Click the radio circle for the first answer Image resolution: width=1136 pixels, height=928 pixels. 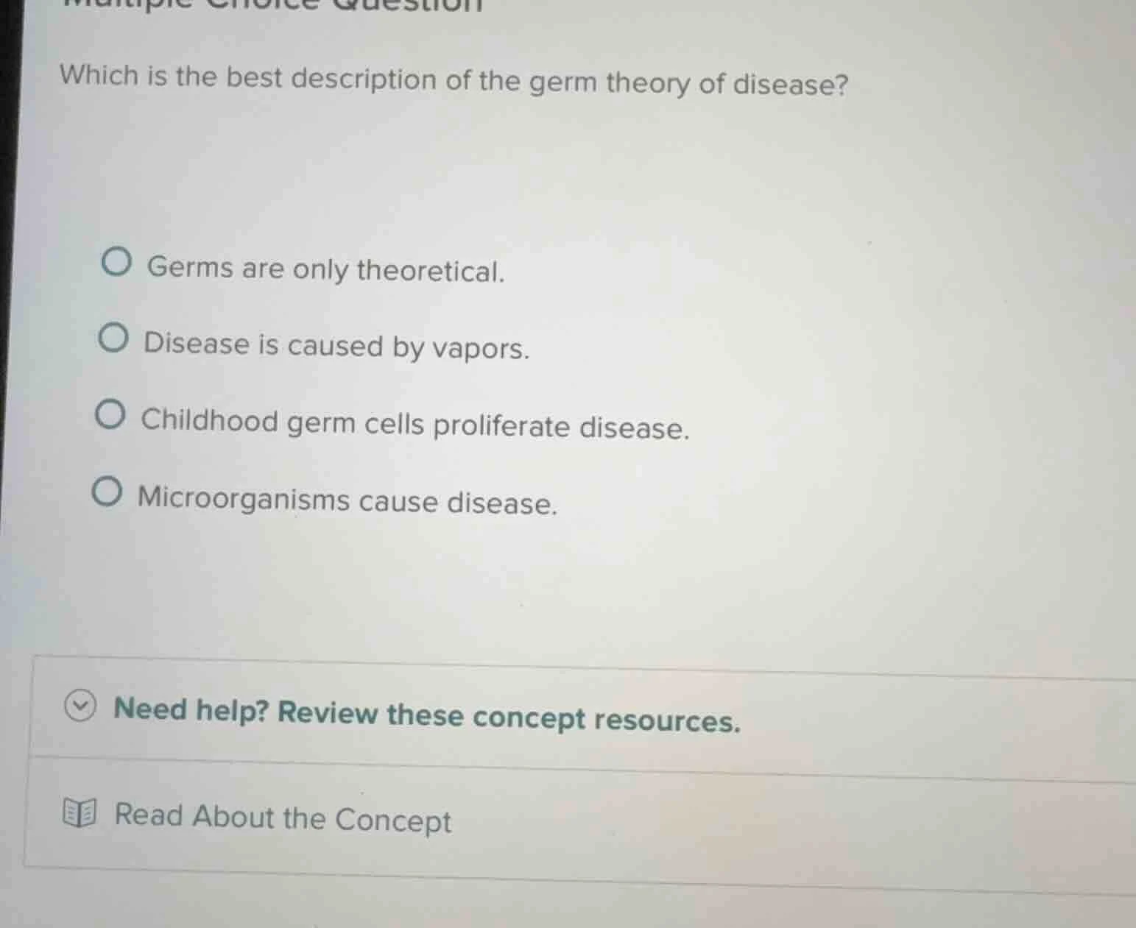coord(116,263)
